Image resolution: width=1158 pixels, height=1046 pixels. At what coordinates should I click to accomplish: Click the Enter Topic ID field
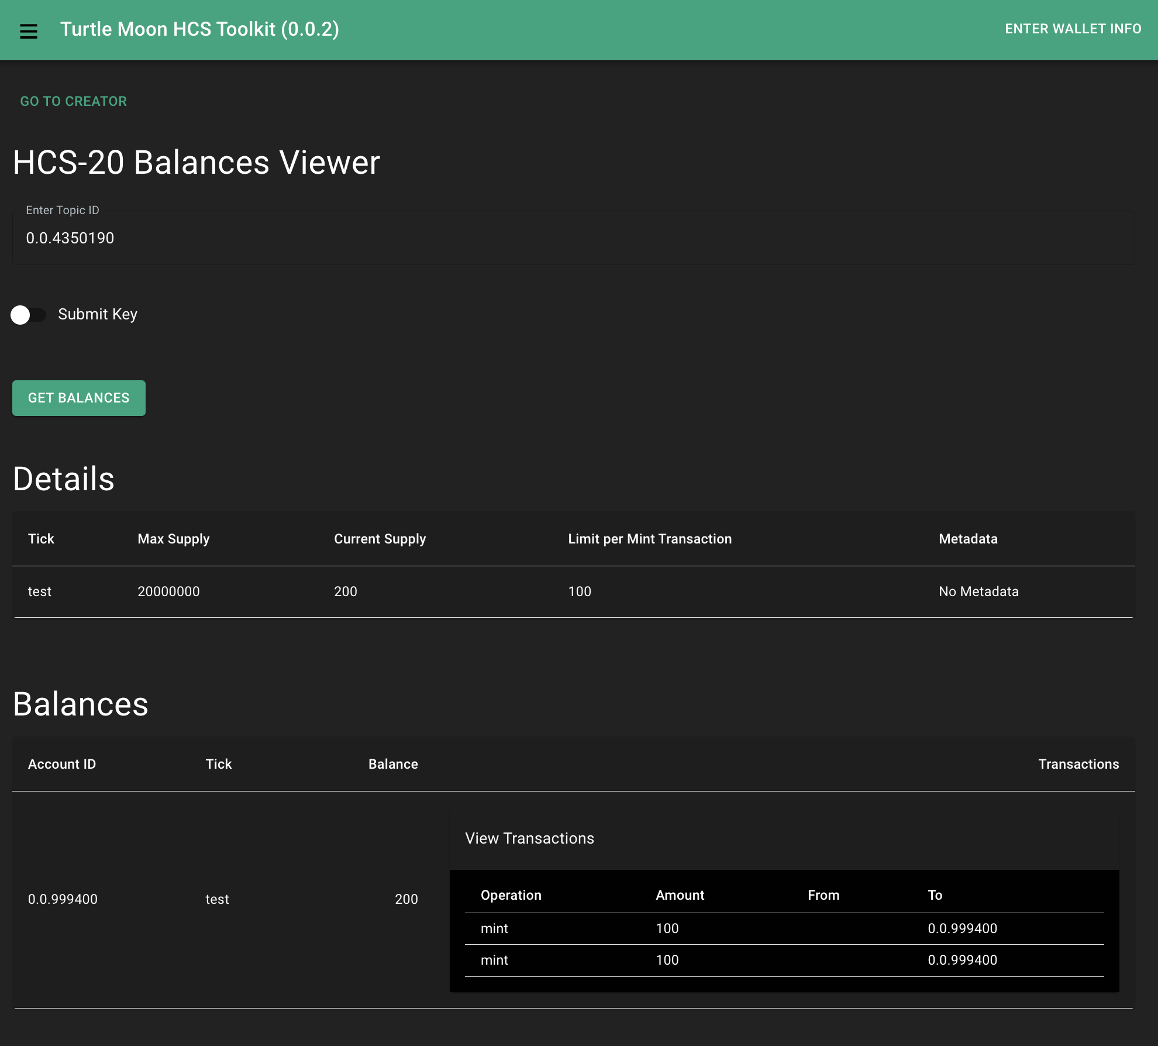(573, 238)
